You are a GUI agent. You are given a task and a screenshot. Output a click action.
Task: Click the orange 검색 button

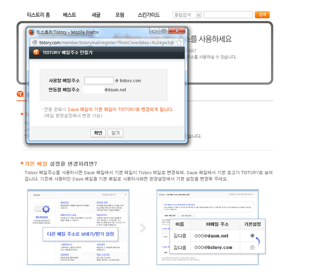click(262, 15)
